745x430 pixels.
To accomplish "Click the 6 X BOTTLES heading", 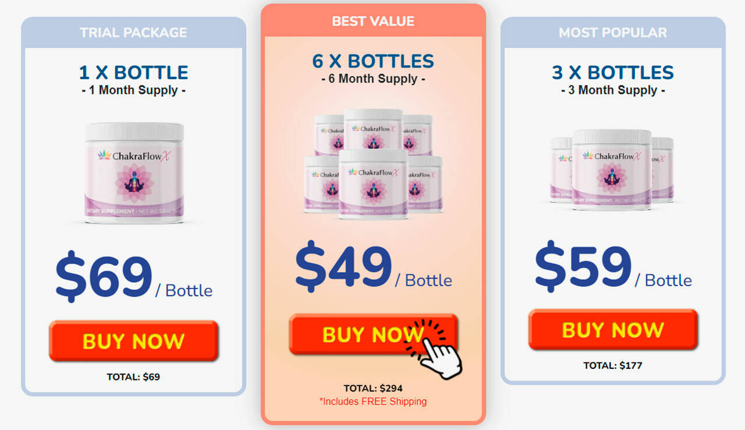I will coord(373,61).
